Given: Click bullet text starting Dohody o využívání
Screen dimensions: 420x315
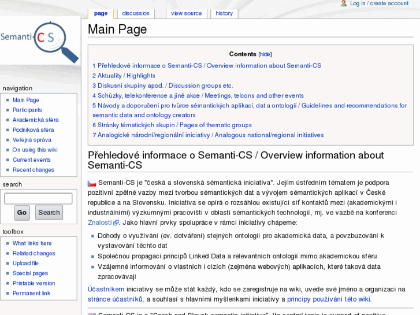Looking at the screenshot, I should pos(241,240).
